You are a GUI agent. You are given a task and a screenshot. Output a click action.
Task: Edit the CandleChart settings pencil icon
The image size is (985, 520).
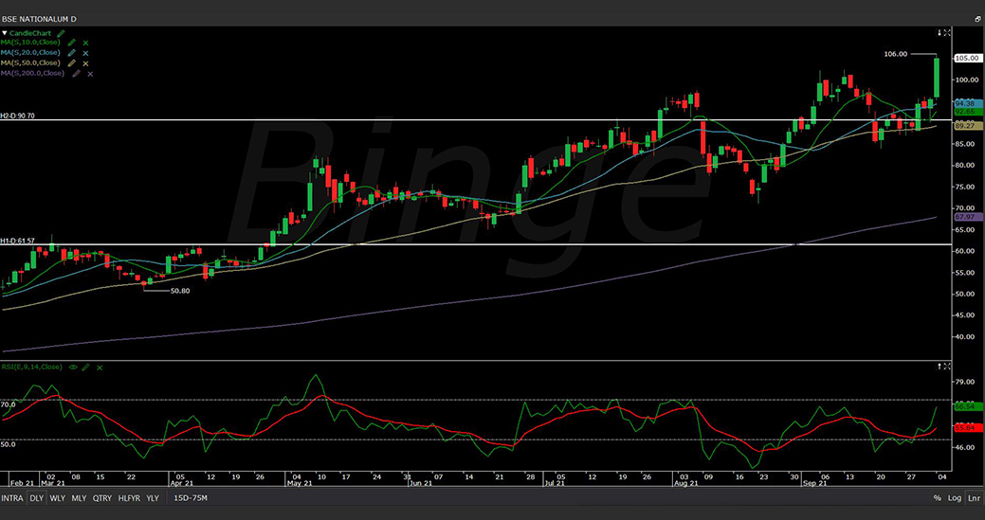[x=61, y=33]
